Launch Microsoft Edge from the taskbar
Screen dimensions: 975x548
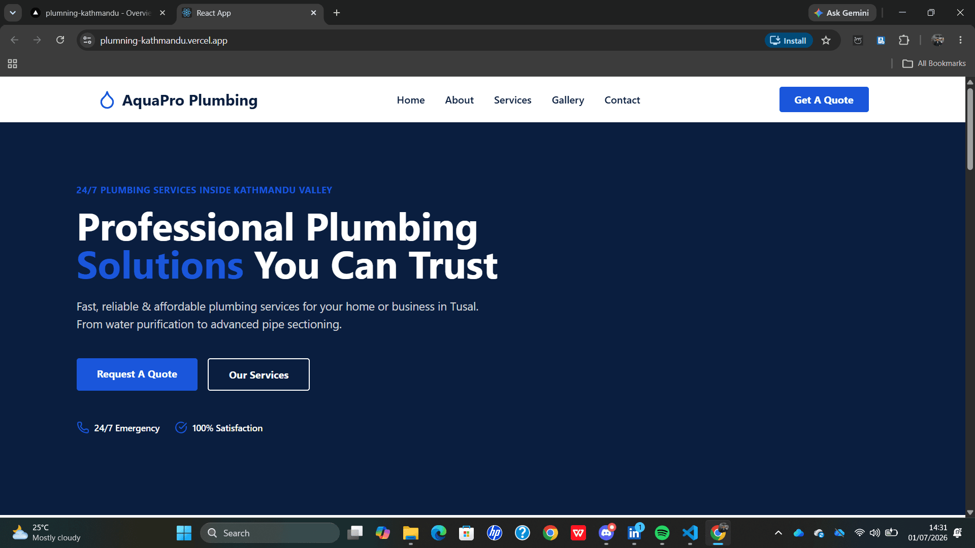pyautogui.click(x=438, y=533)
